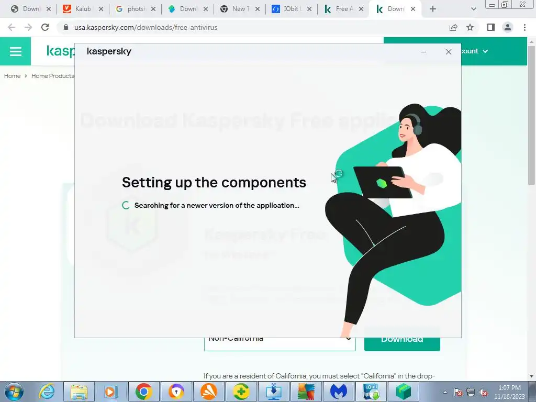Click the kaspersky title in installer
This screenshot has height=402, width=536.
(x=109, y=51)
